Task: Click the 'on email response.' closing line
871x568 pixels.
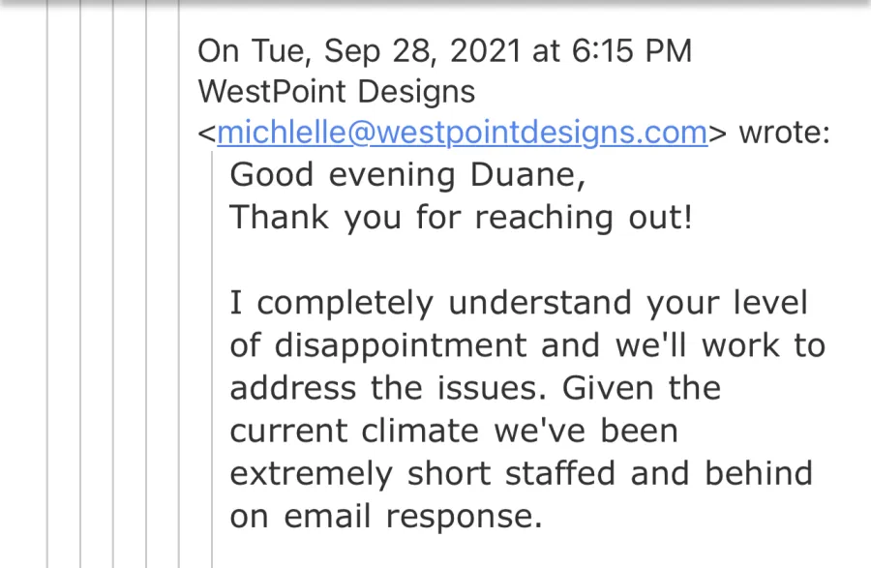Action: 384,516
